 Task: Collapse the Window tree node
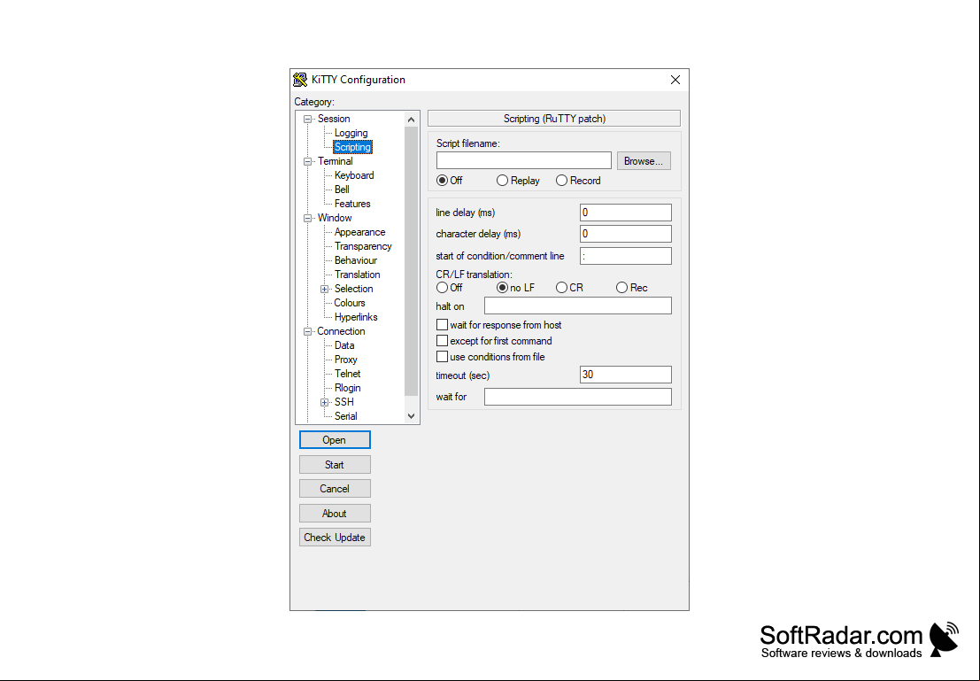307,218
